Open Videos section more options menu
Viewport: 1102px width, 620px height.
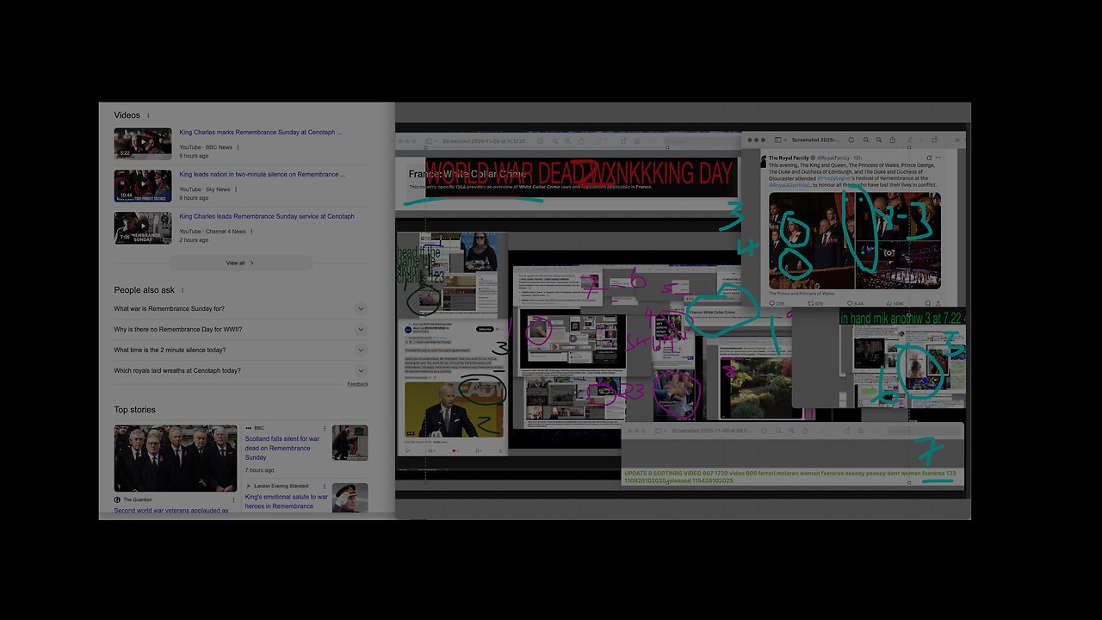tap(148, 115)
